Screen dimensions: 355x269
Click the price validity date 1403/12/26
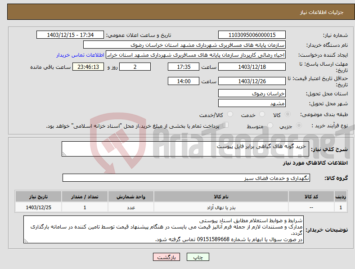252,81
